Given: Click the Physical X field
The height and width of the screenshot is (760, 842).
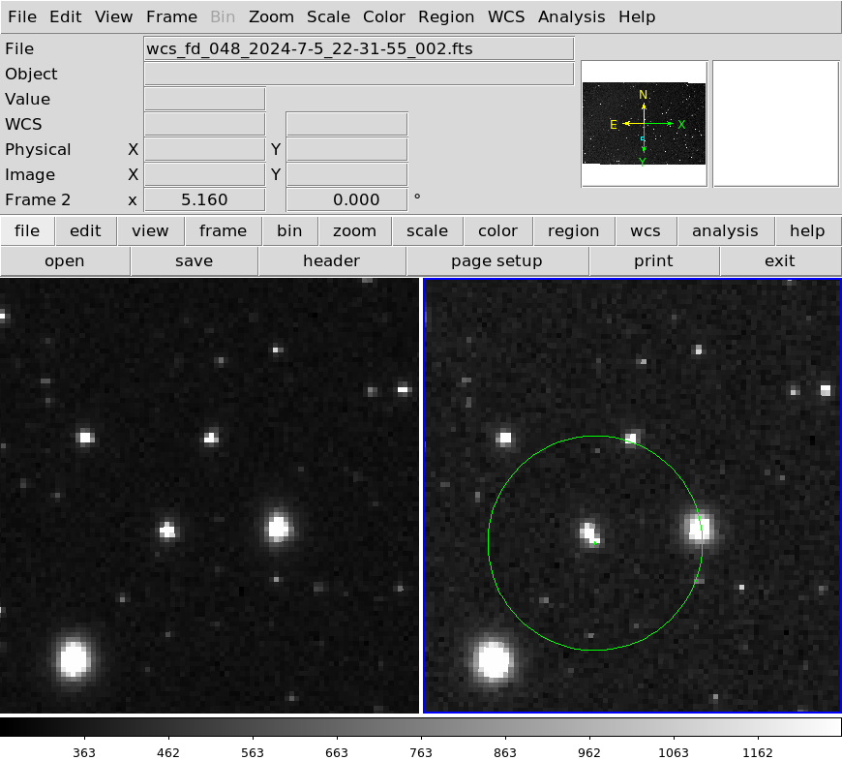Looking at the screenshot, I should [204, 149].
